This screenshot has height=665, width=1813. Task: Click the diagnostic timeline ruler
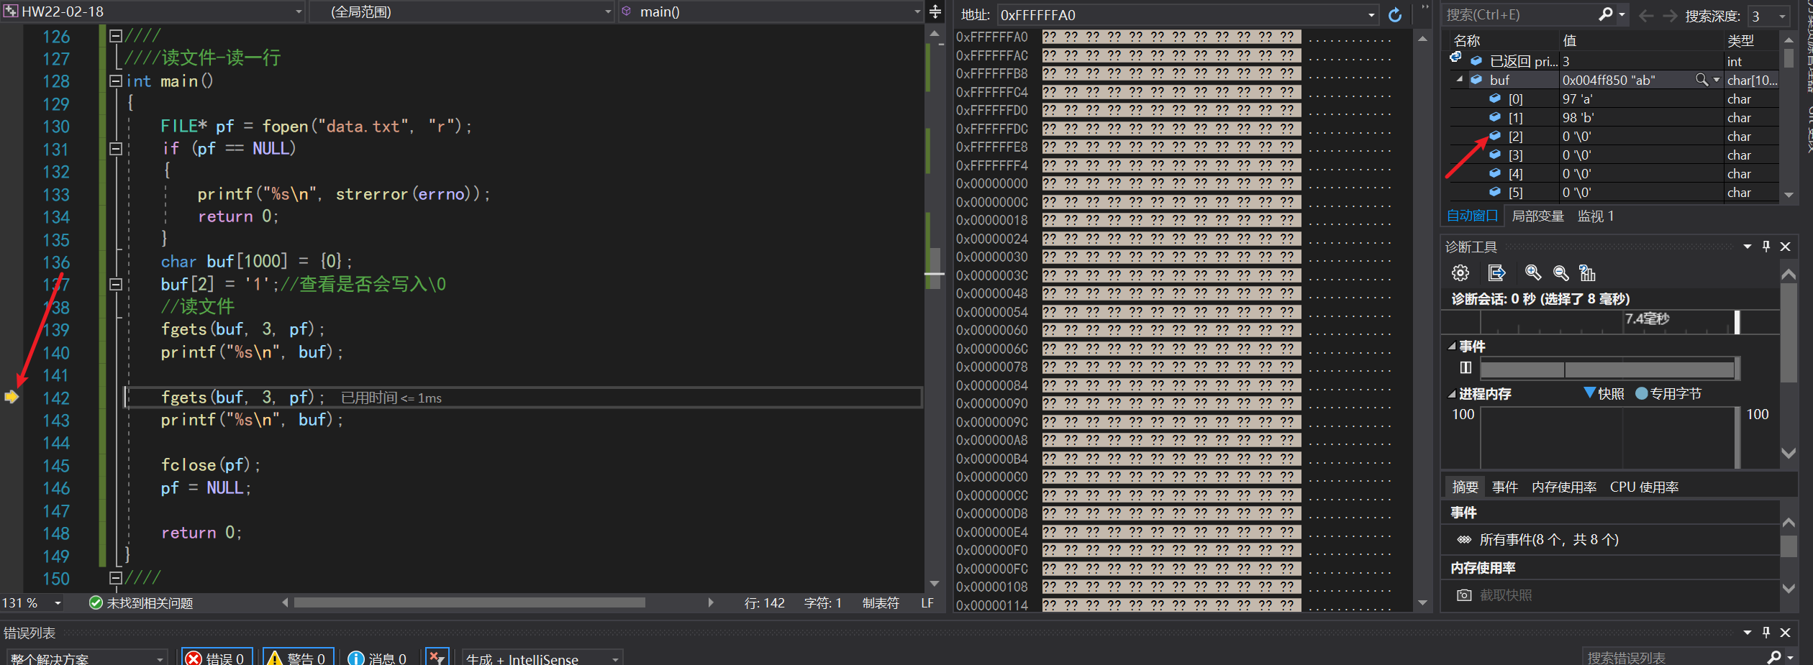[1609, 322]
